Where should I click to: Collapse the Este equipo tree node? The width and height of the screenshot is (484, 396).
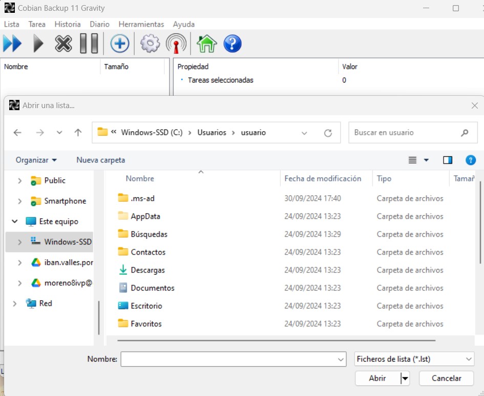tap(15, 222)
